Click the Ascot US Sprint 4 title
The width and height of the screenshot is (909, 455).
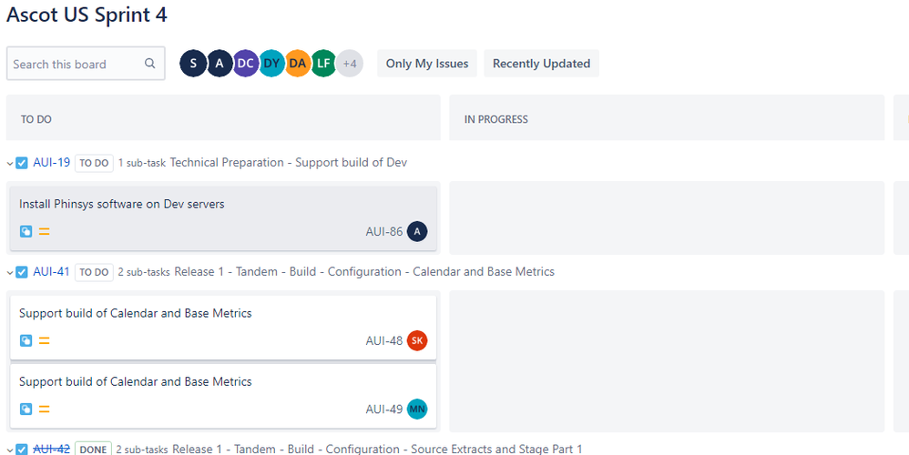[x=87, y=15]
